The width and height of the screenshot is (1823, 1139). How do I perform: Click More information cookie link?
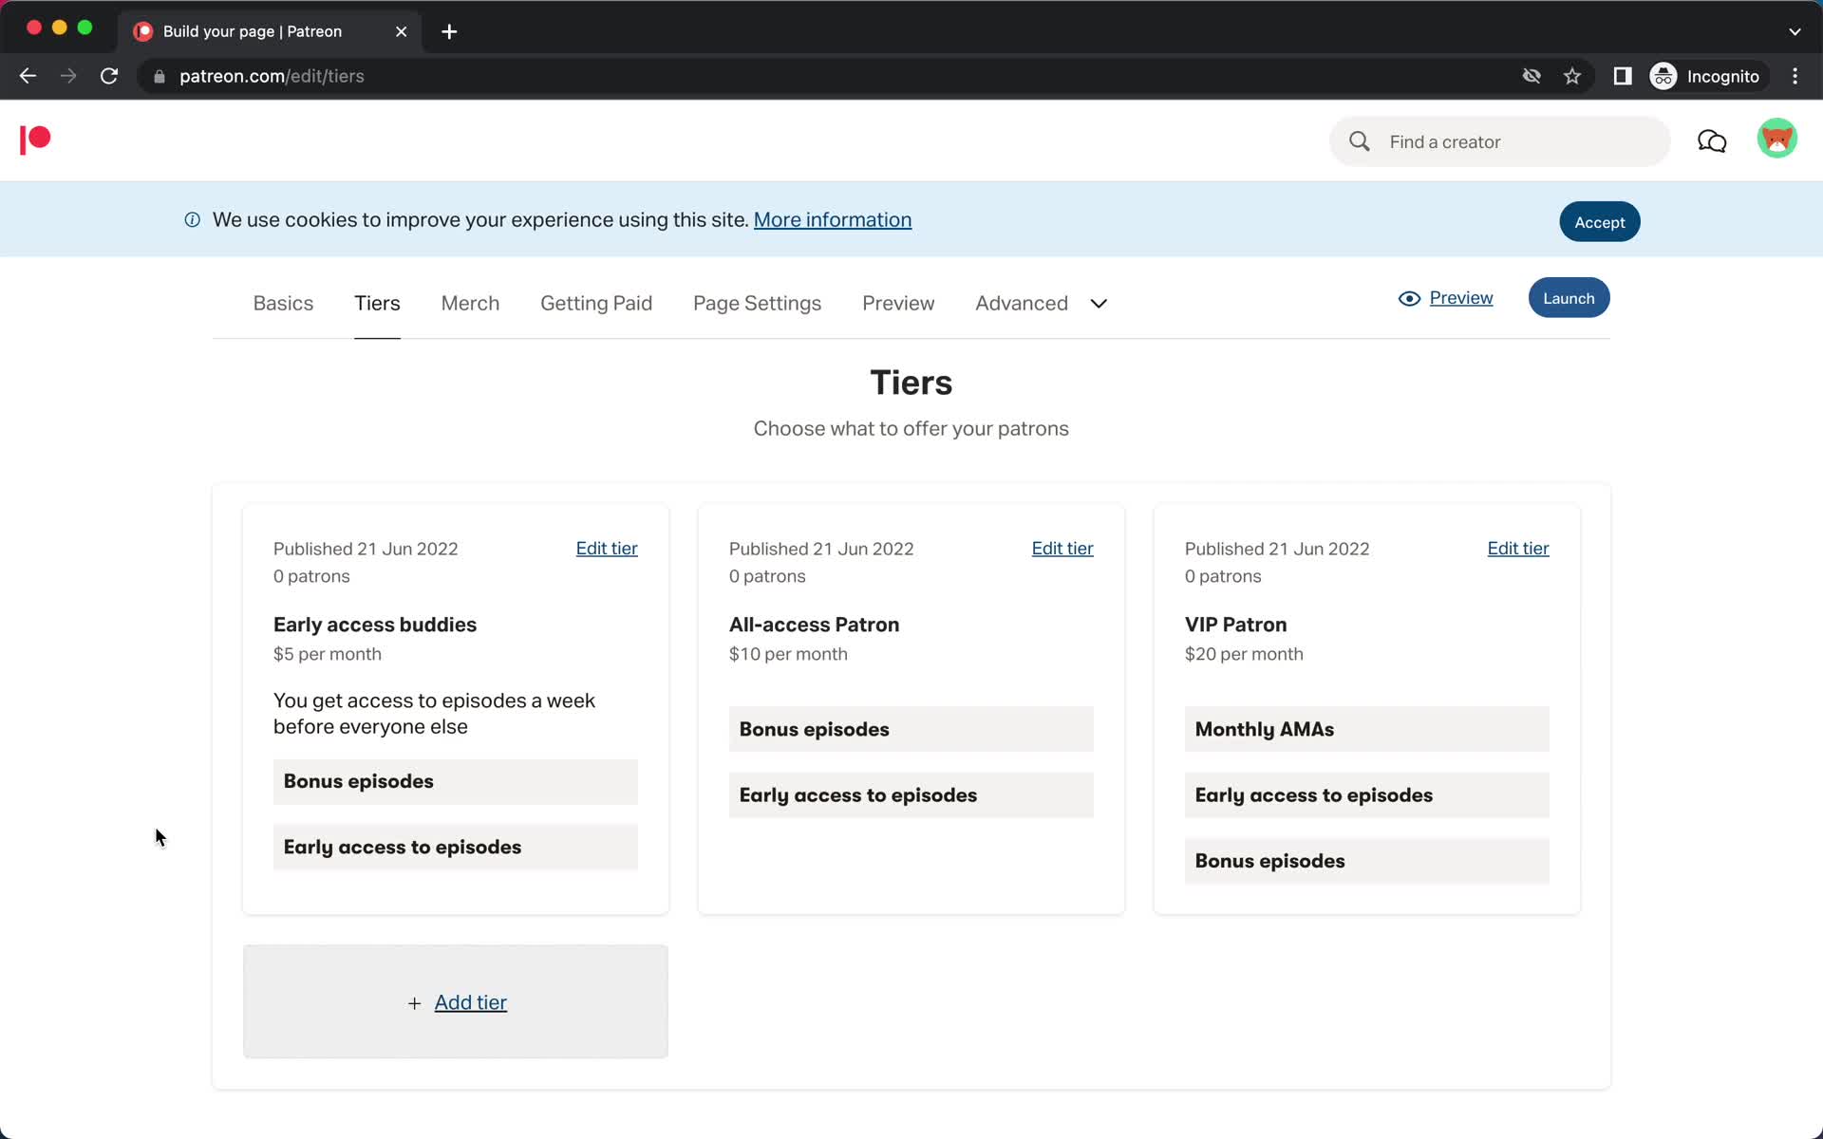(x=832, y=219)
